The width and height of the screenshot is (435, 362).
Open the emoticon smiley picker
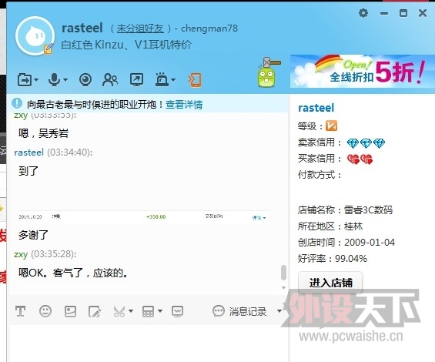click(x=45, y=311)
